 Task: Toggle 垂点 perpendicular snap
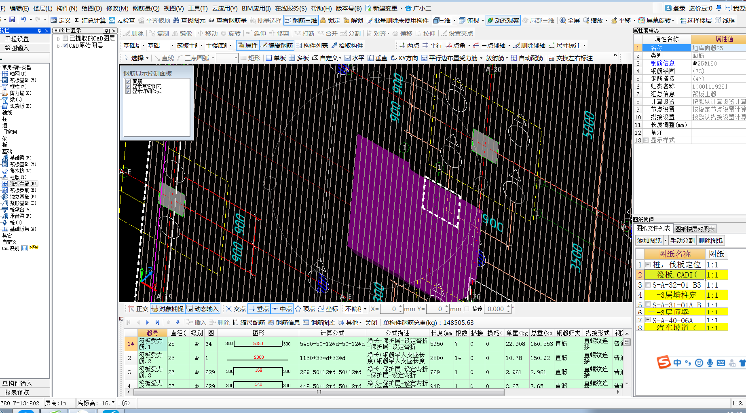(259, 309)
